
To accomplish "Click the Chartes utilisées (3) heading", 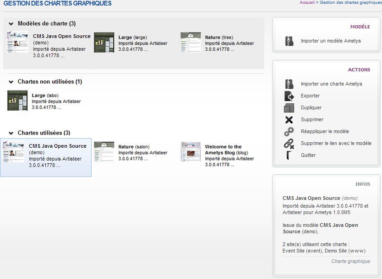I will pos(44,133).
